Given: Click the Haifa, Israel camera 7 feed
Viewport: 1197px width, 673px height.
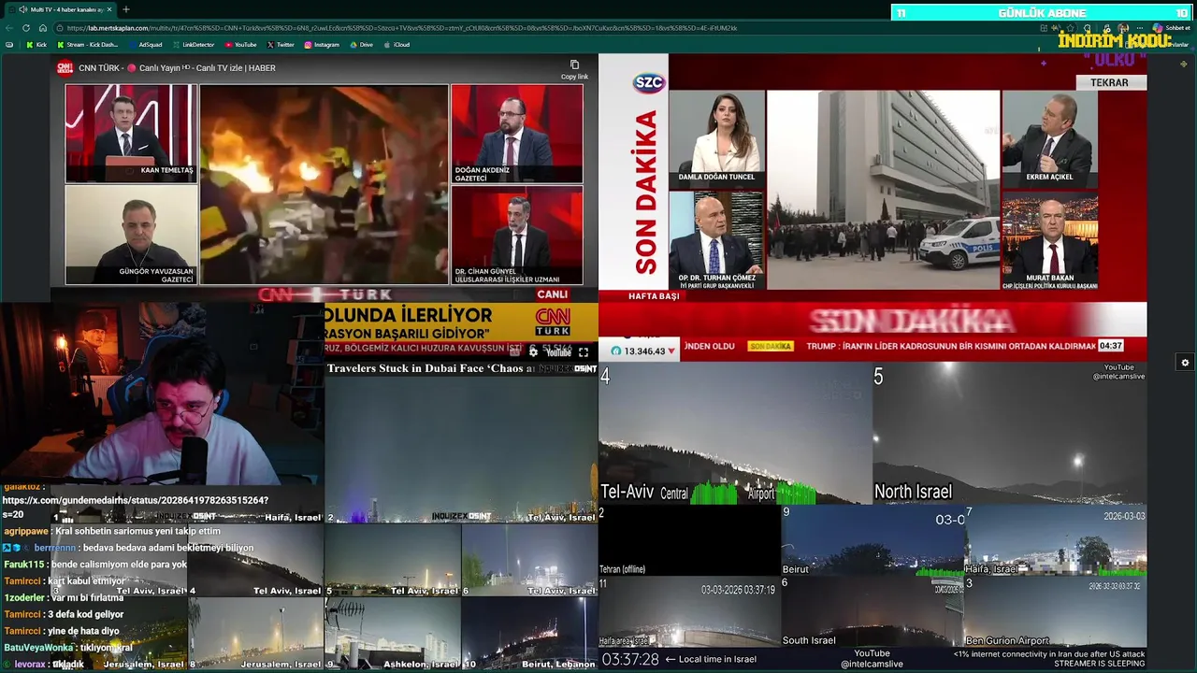Looking at the screenshot, I should coord(1055,540).
